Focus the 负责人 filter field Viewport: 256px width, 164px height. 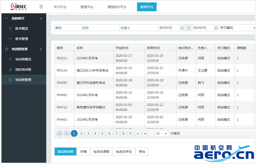pos(139,28)
